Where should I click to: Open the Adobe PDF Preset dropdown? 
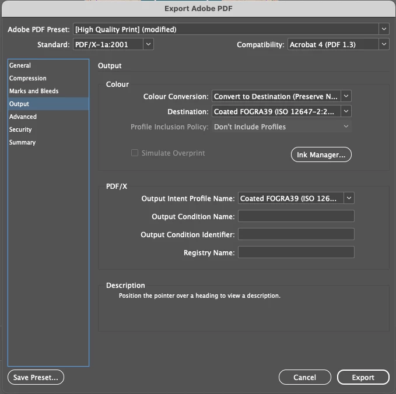click(x=231, y=29)
